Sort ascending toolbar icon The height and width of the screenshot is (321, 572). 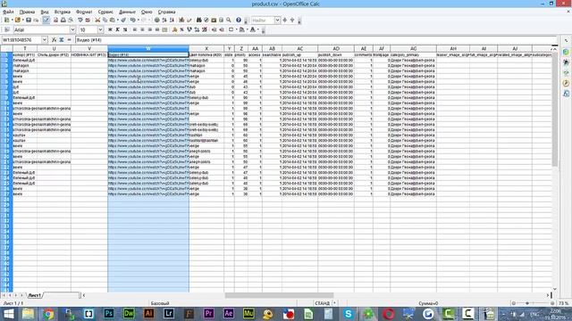[x=164, y=20]
